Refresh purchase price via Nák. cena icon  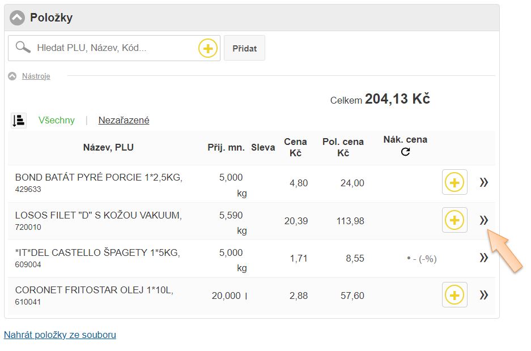(405, 152)
